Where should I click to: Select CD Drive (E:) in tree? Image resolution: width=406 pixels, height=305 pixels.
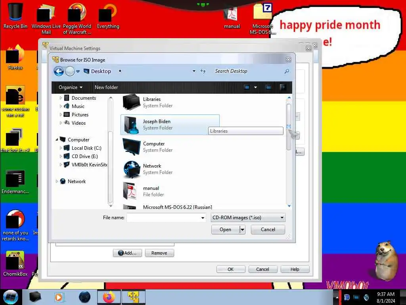[x=85, y=156]
